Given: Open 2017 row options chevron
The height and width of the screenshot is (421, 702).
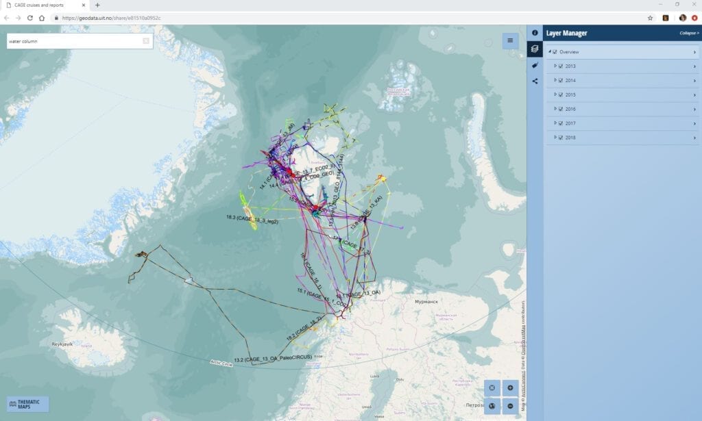Looking at the screenshot, I should [694, 124].
